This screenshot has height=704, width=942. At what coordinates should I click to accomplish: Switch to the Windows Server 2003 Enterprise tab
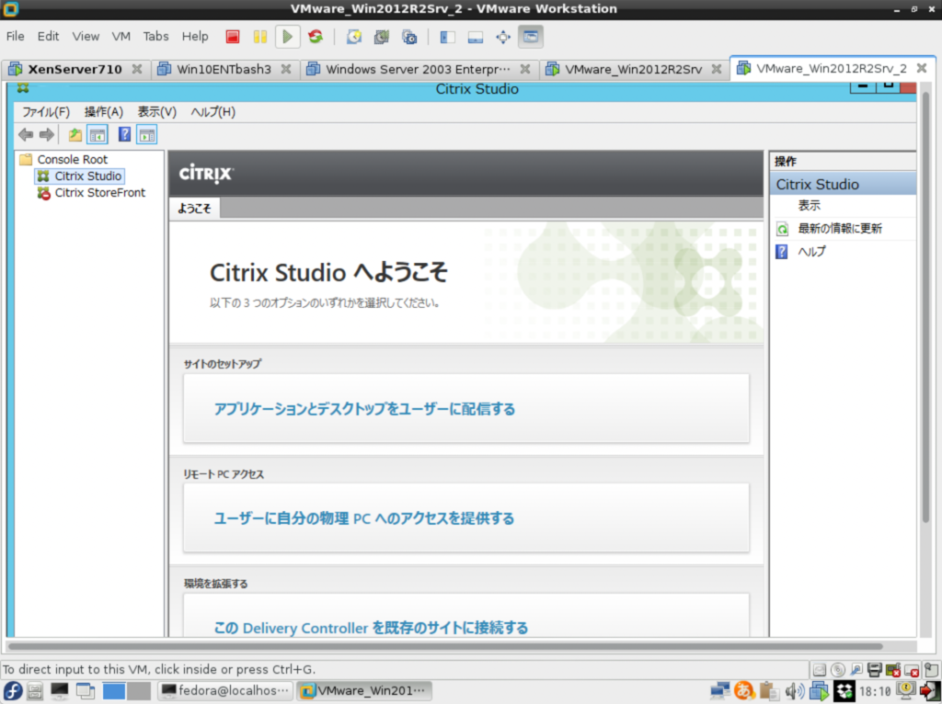click(418, 69)
